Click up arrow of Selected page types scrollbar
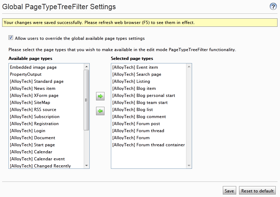 (x=189, y=67)
